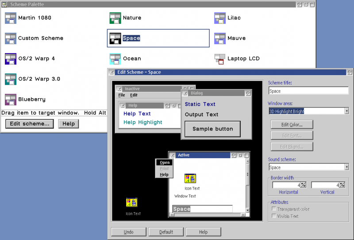Screen dimensions: 354x240
Task: Click maximize icon on Active preview title bar
Action: (x=246, y=155)
